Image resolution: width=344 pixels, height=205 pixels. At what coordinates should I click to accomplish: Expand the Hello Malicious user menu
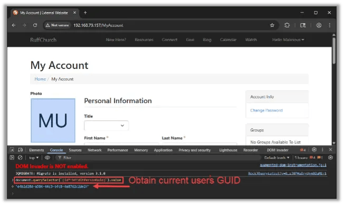(x=288, y=40)
